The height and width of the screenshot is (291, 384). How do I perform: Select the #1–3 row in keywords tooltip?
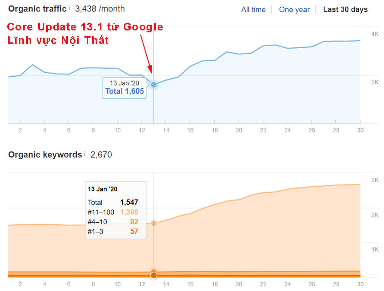(113, 232)
